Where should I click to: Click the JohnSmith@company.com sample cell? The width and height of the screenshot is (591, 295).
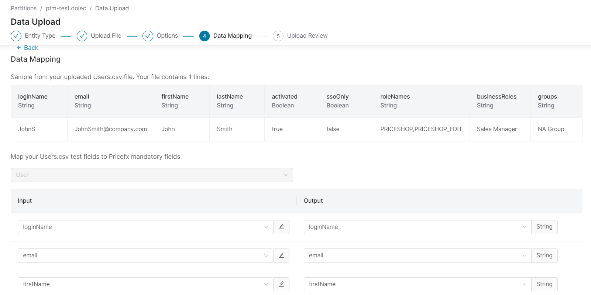point(110,129)
